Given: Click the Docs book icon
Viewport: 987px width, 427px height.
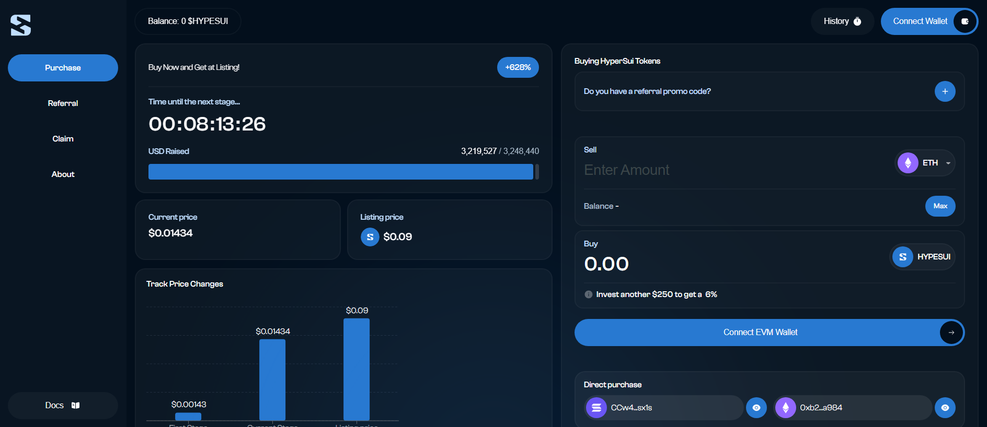Looking at the screenshot, I should pyautogui.click(x=75, y=406).
